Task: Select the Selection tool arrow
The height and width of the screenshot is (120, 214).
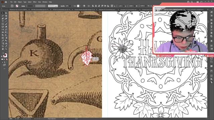Action: coord(3,13)
